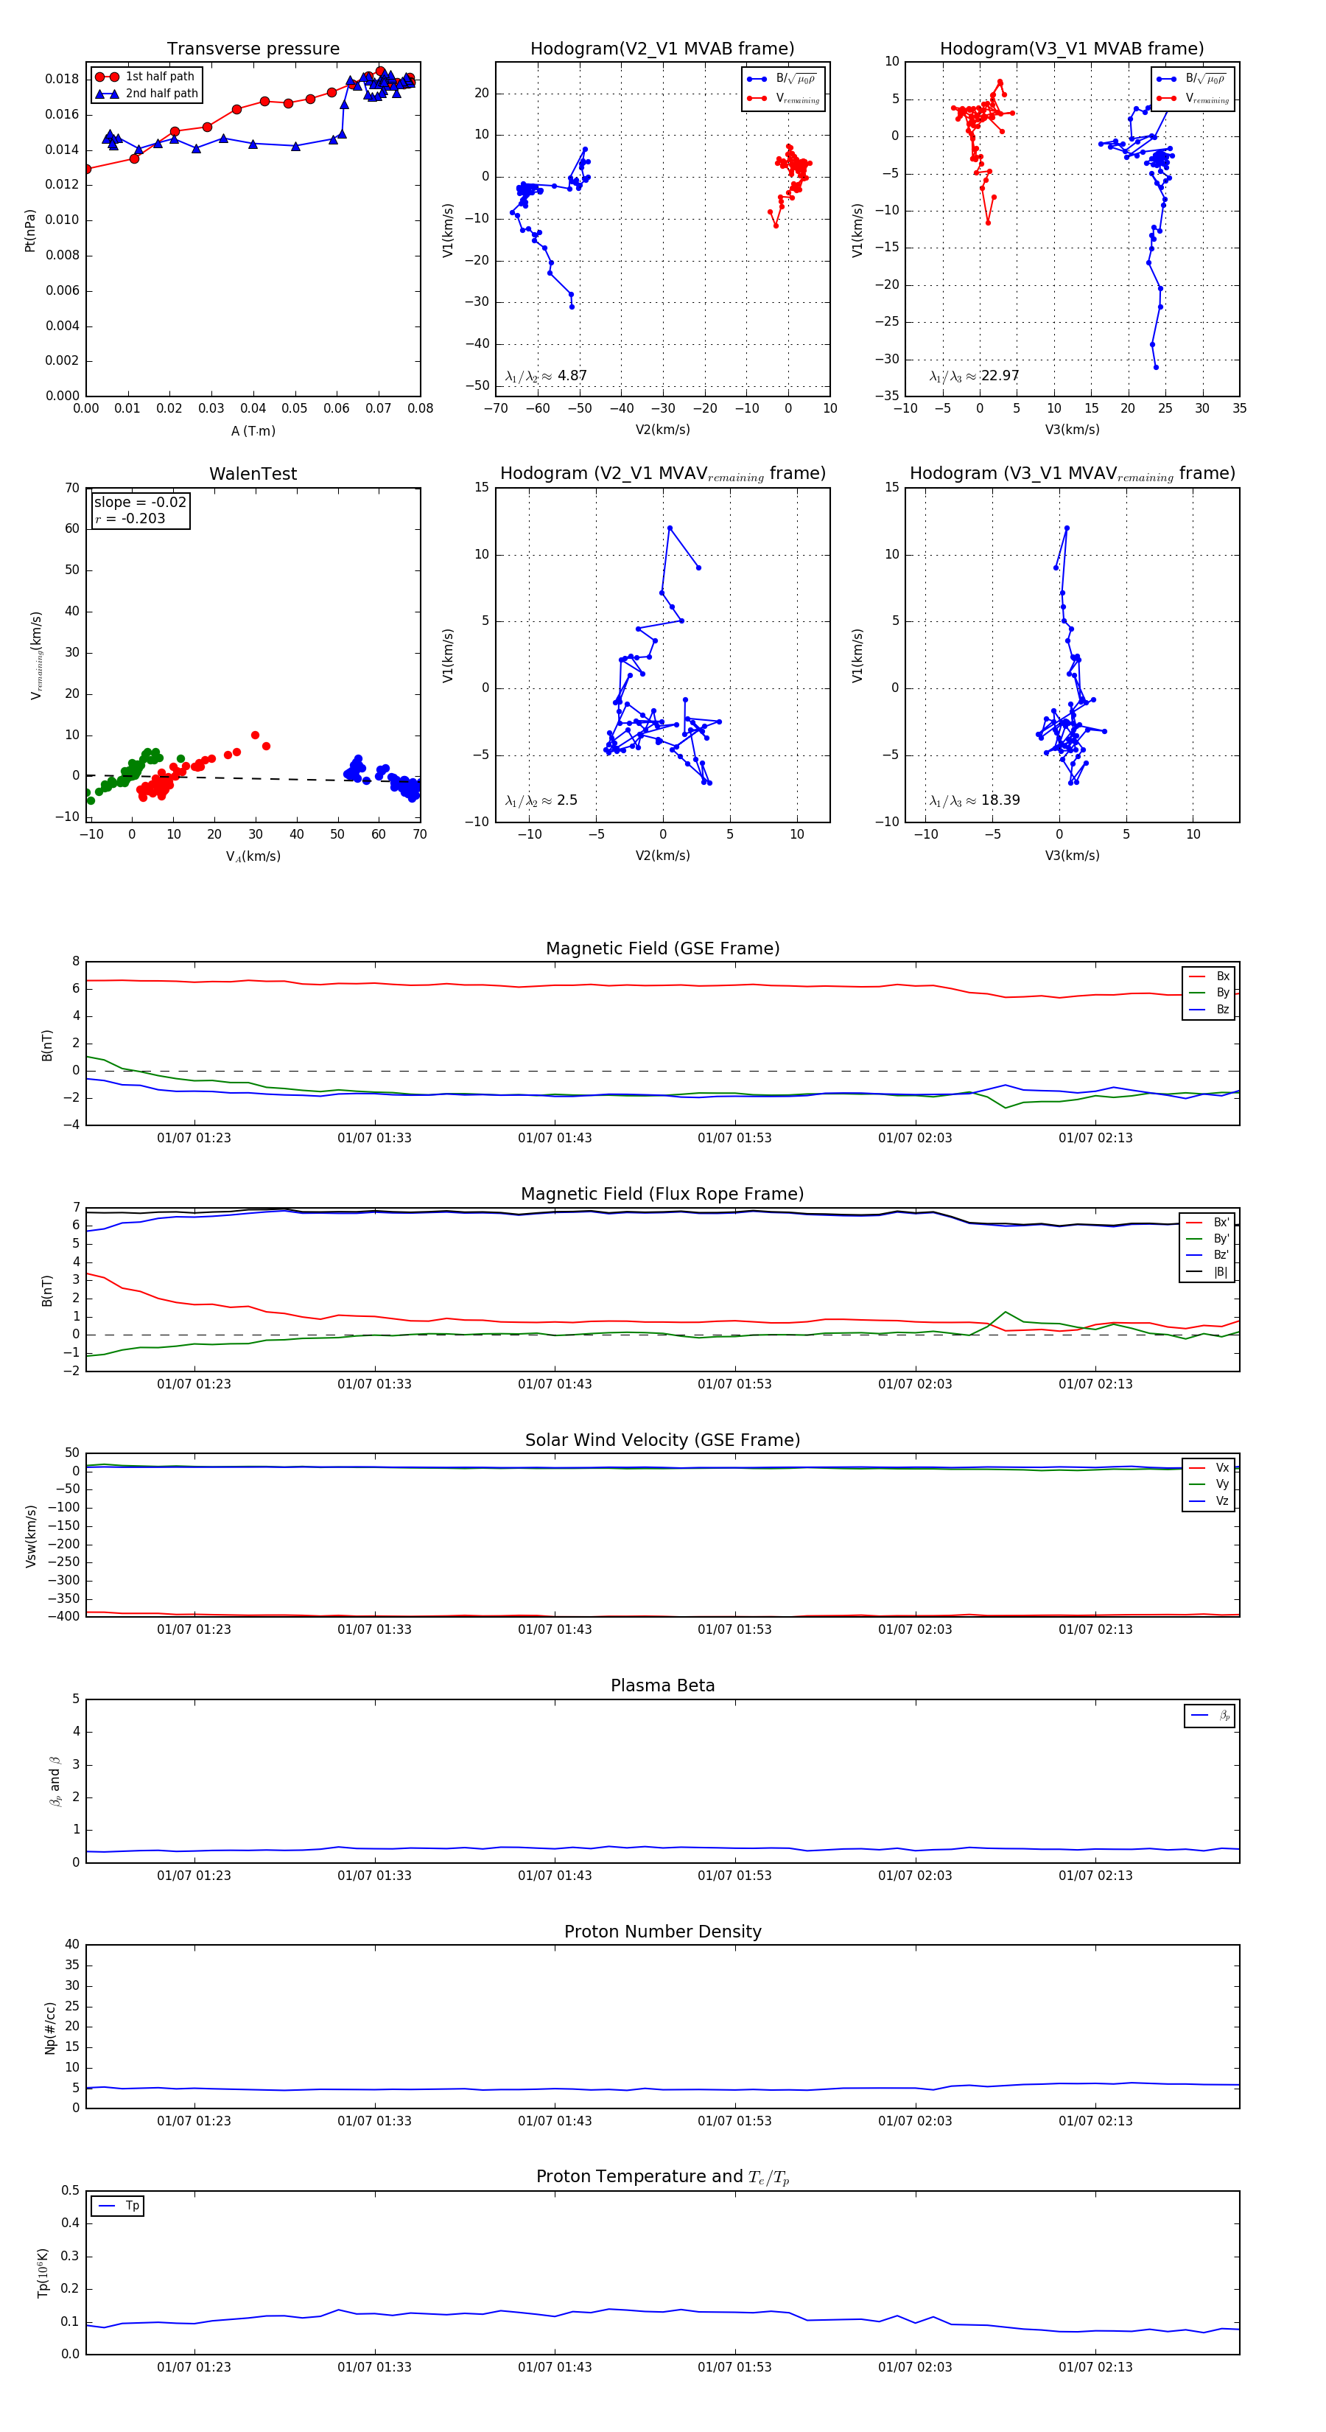Click 'Hodogram(V3_V1 MVAB frame)' title

[1072, 49]
